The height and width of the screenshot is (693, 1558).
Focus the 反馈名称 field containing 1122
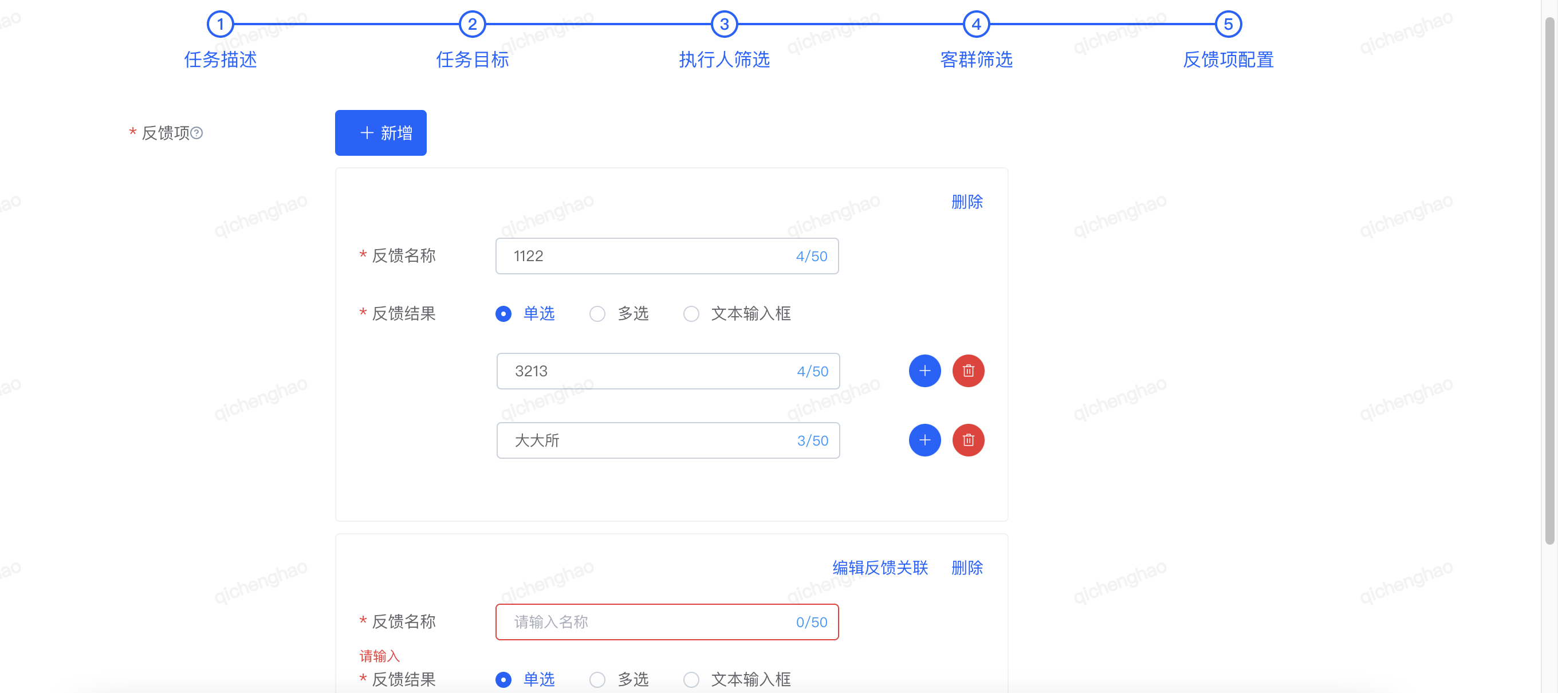coord(667,257)
